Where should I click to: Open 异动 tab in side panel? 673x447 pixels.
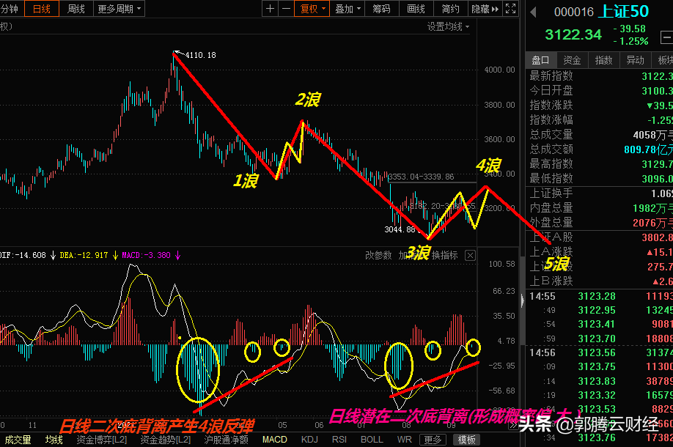[635, 60]
